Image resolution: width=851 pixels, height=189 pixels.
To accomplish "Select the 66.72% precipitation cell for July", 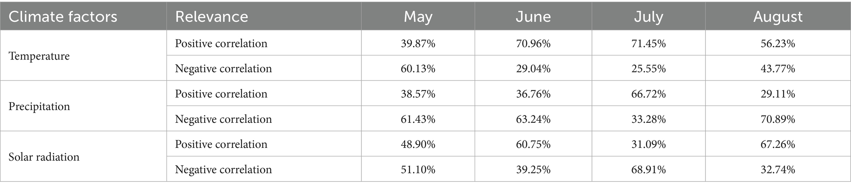I will tap(648, 94).
